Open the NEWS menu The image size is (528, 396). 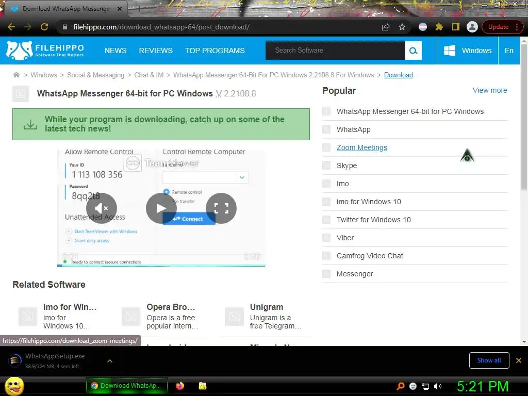115,51
